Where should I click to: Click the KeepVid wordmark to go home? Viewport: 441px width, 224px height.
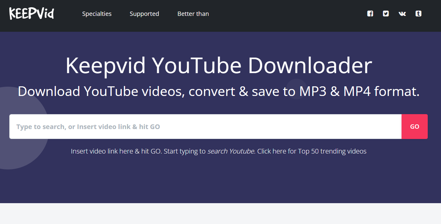pyautogui.click(x=31, y=14)
